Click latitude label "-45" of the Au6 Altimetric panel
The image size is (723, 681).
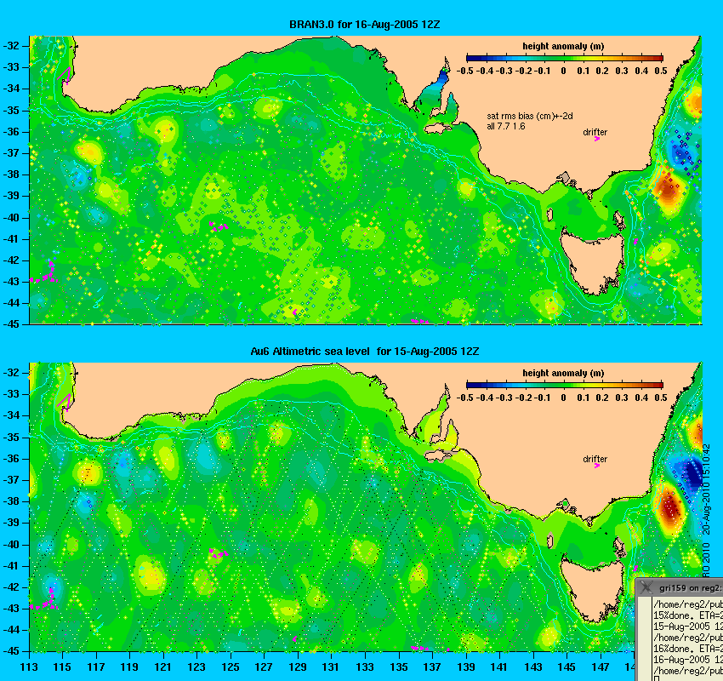(x=11, y=651)
